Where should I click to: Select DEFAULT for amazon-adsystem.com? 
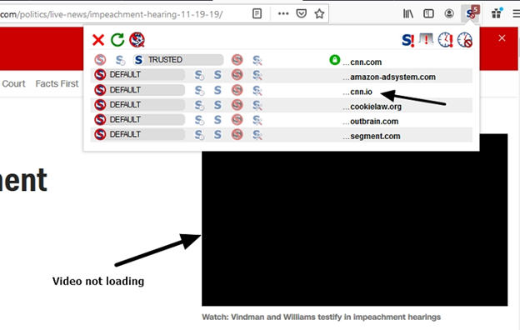(139, 75)
